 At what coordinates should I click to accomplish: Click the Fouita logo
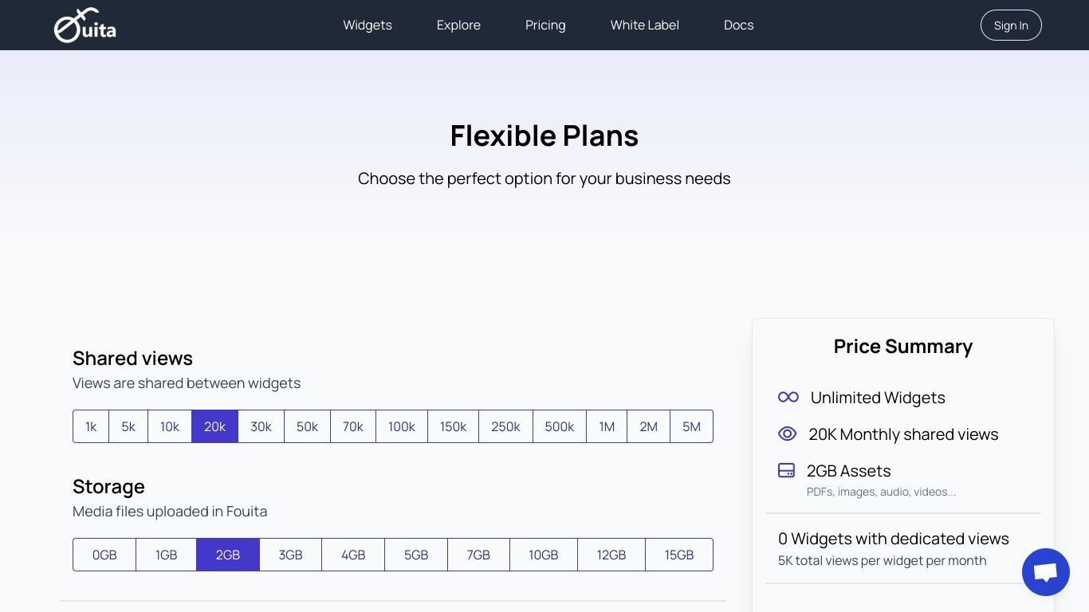click(85, 25)
